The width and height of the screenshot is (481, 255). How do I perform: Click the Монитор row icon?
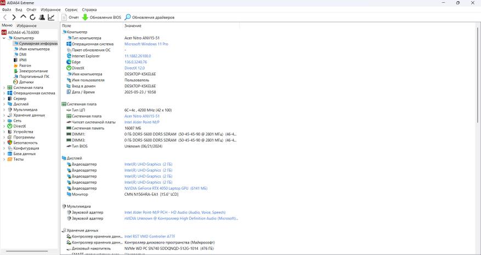(69, 195)
